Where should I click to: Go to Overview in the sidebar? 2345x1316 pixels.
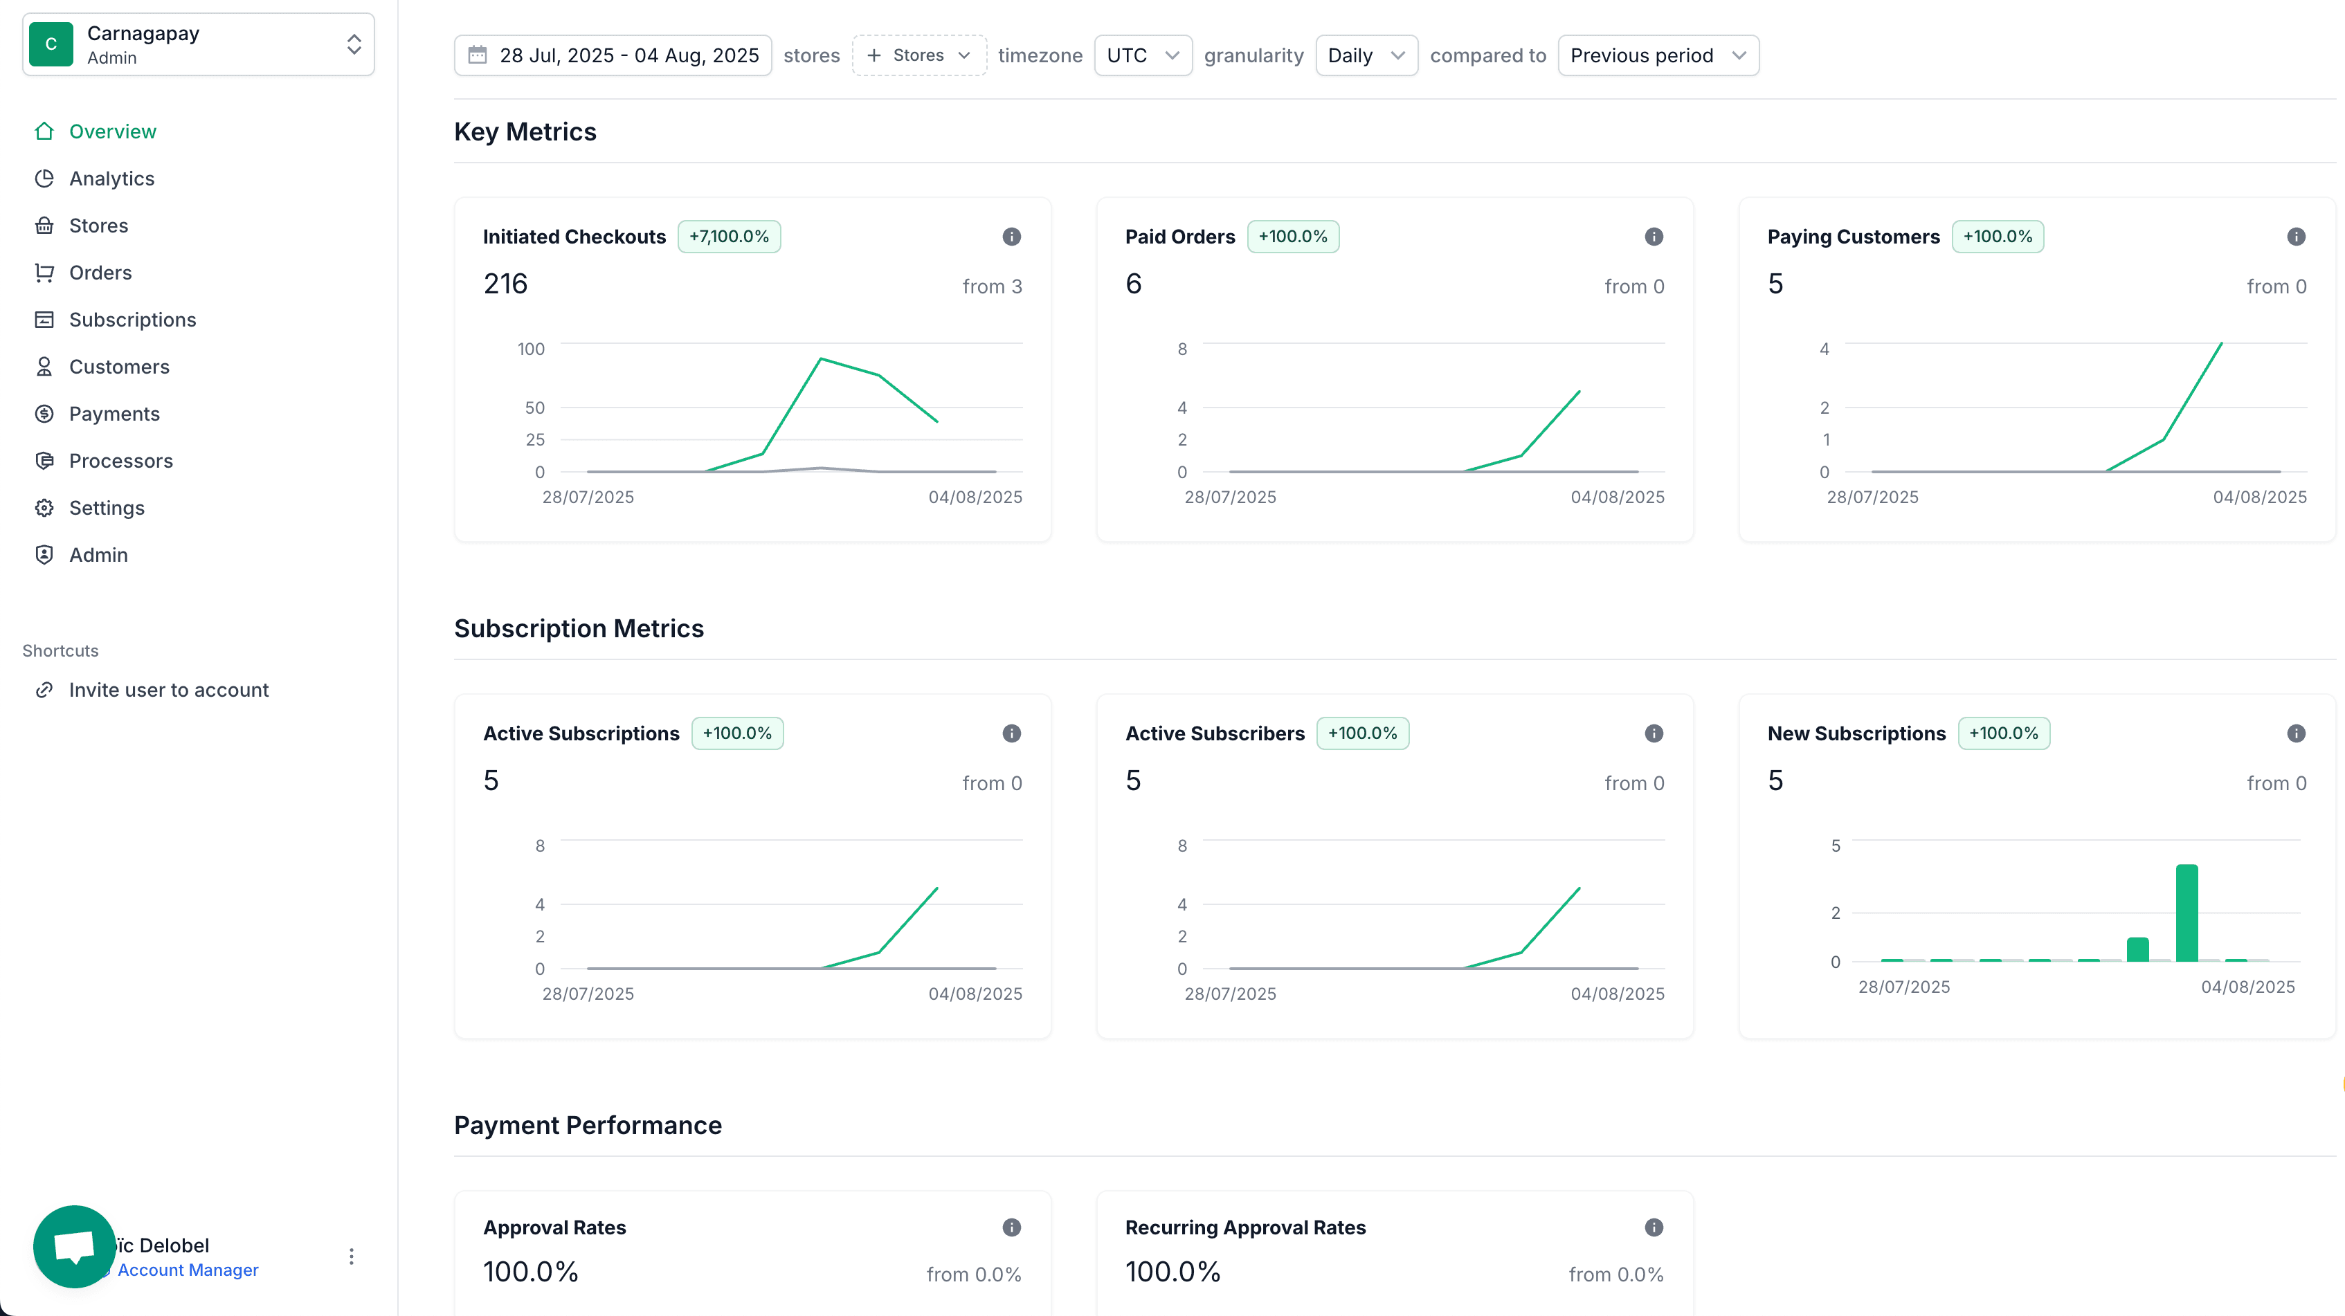pos(112,131)
